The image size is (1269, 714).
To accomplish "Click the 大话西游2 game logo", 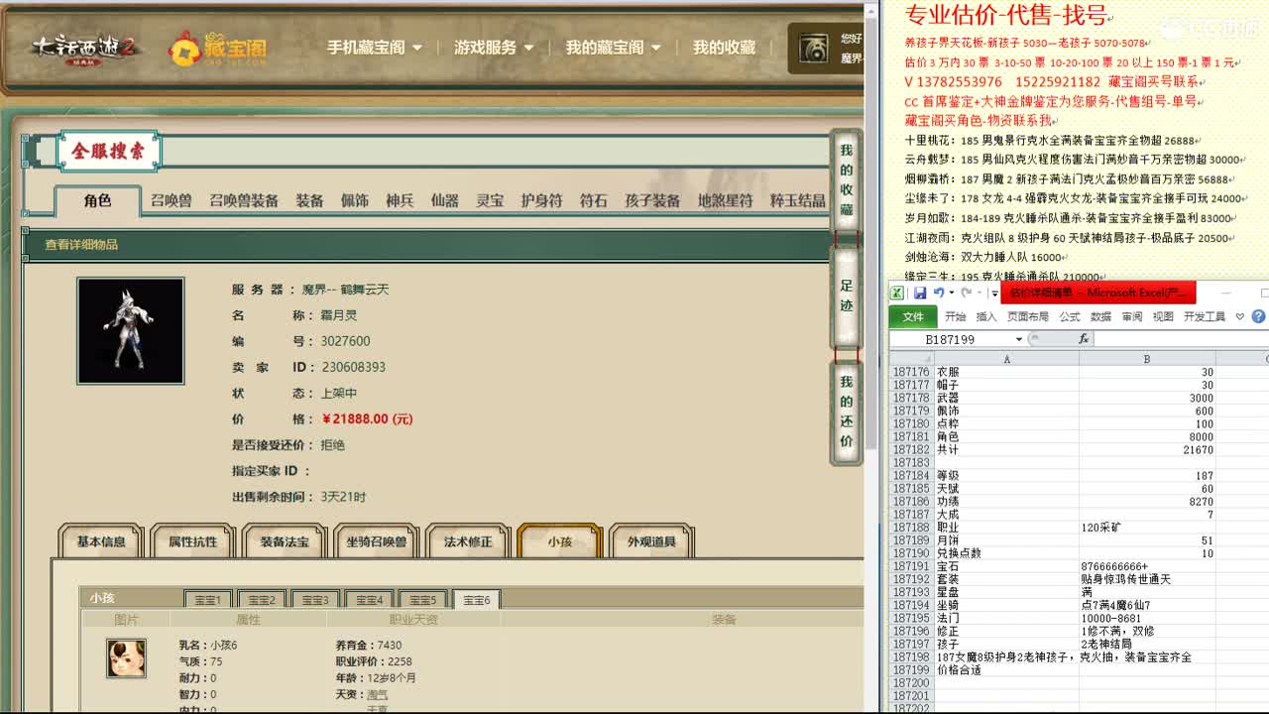I will 86,48.
